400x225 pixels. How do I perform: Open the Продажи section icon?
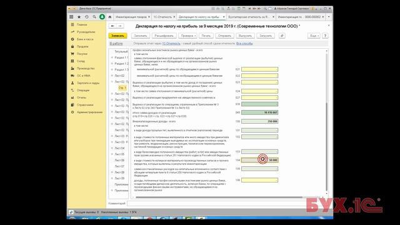pos(72,46)
